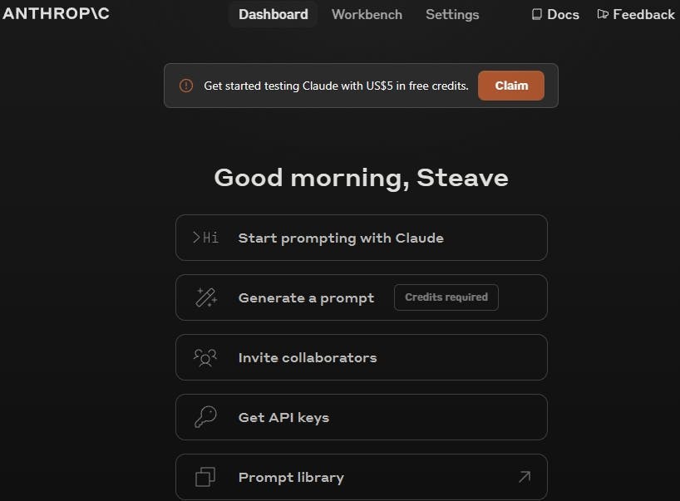The width and height of the screenshot is (680, 501).
Task: Click the alert icon in credits banner
Action: point(186,86)
